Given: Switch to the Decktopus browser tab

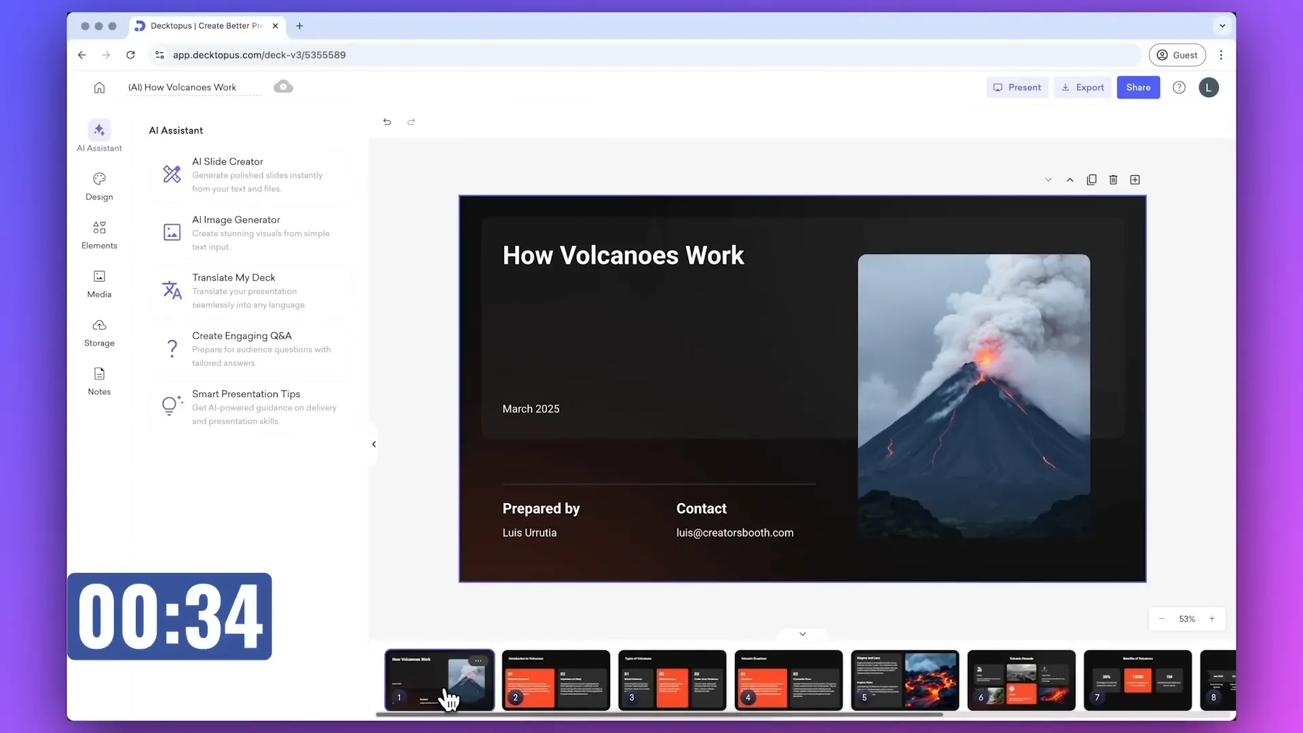Looking at the screenshot, I should (206, 26).
